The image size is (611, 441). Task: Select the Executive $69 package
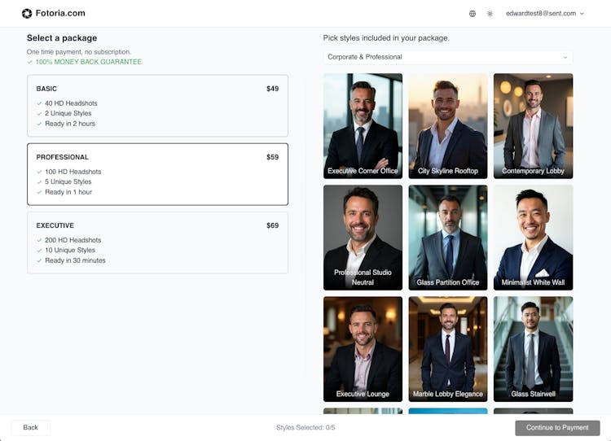157,242
